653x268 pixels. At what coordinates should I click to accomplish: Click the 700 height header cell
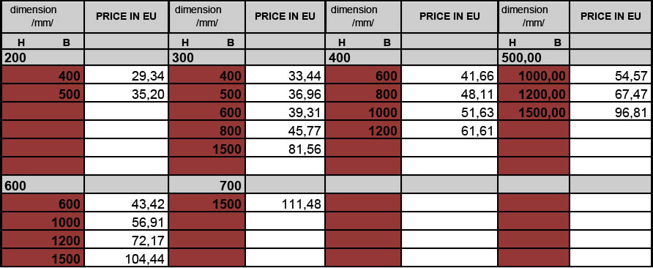206,185
